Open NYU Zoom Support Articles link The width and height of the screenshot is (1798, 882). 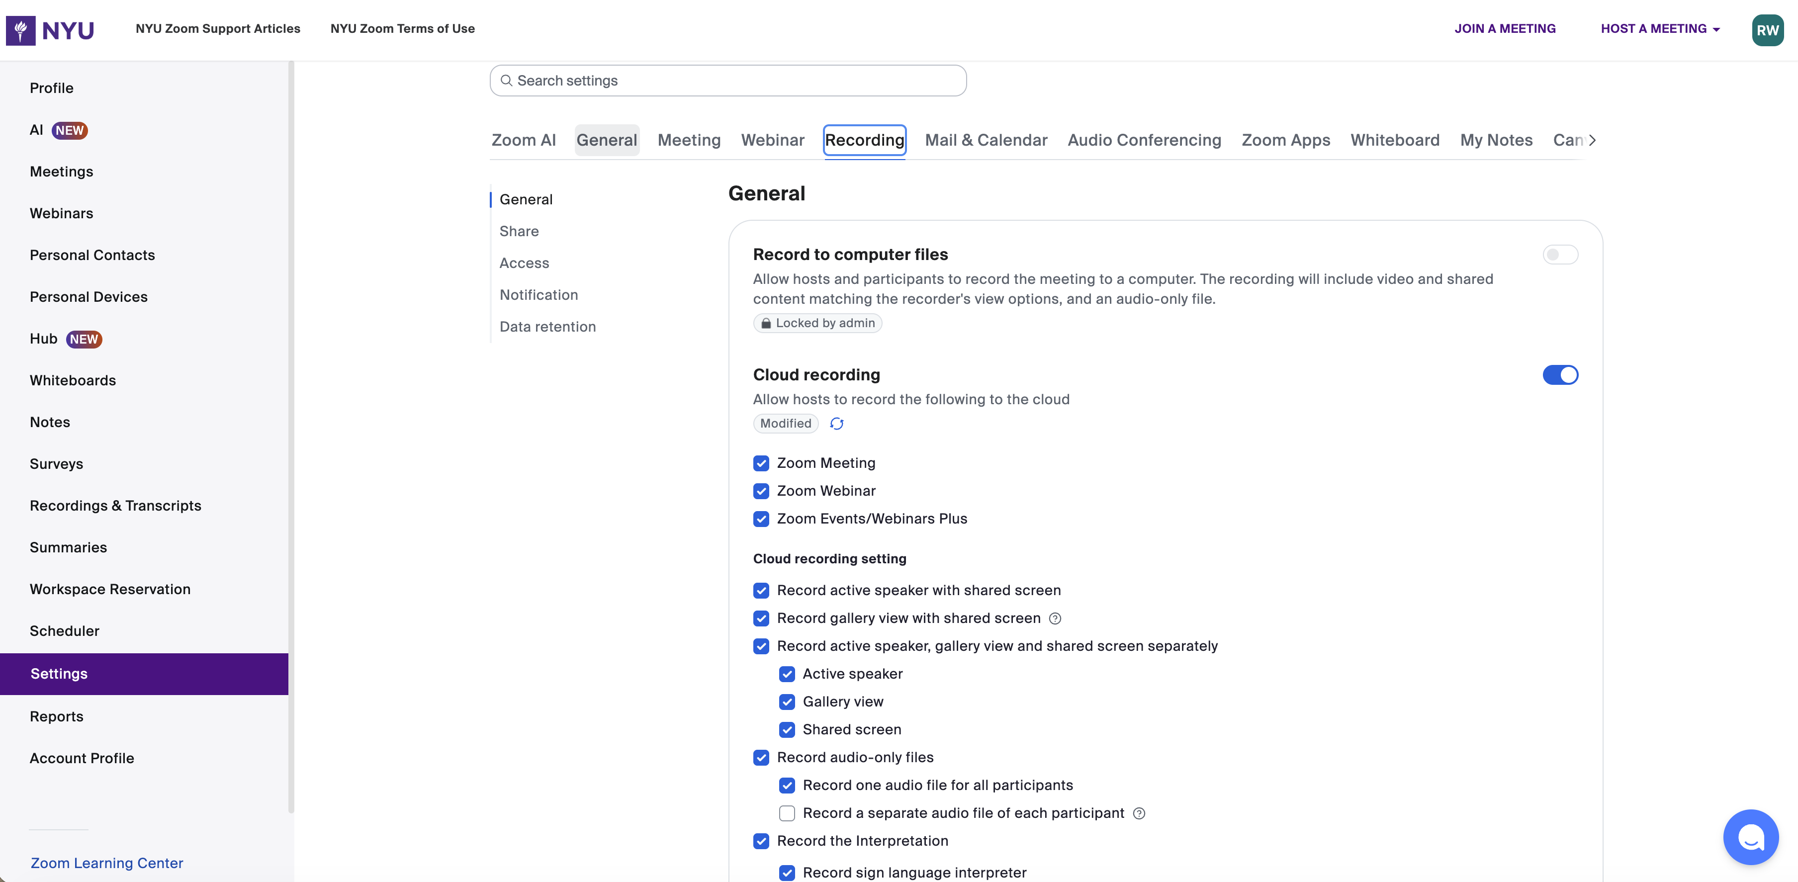(218, 29)
